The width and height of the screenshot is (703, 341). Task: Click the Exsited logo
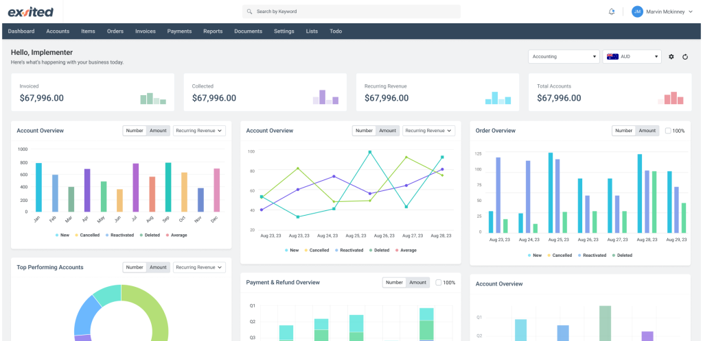click(x=30, y=12)
